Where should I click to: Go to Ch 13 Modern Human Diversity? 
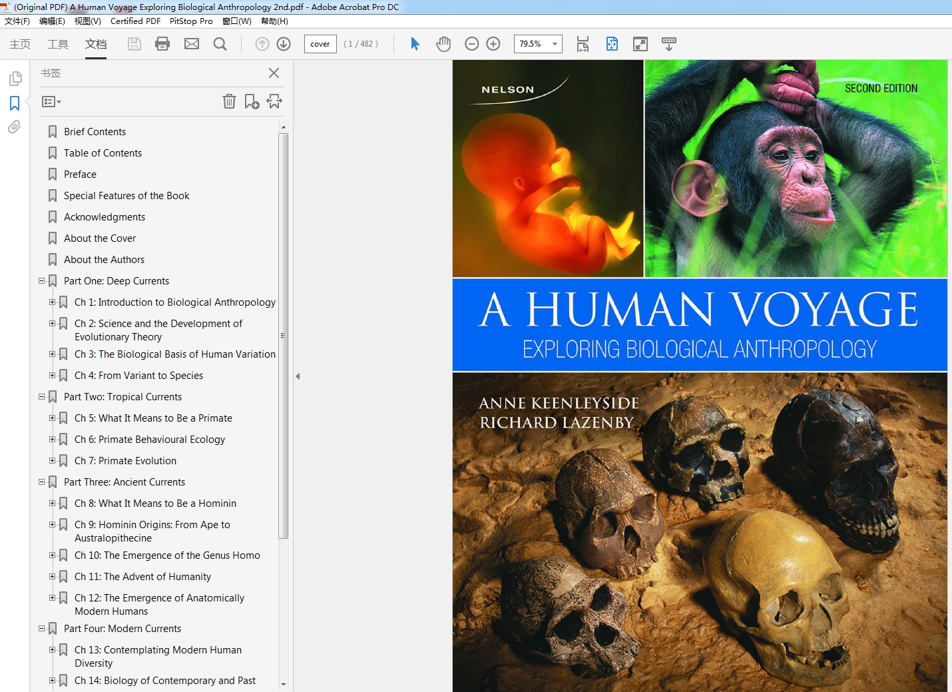158,657
